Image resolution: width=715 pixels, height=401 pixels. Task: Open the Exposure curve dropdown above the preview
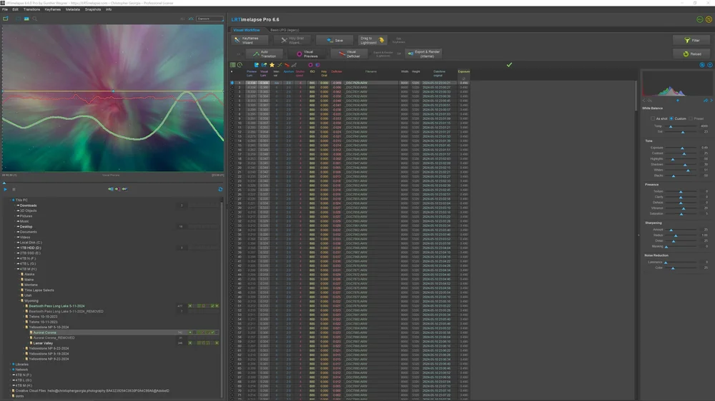(x=209, y=19)
